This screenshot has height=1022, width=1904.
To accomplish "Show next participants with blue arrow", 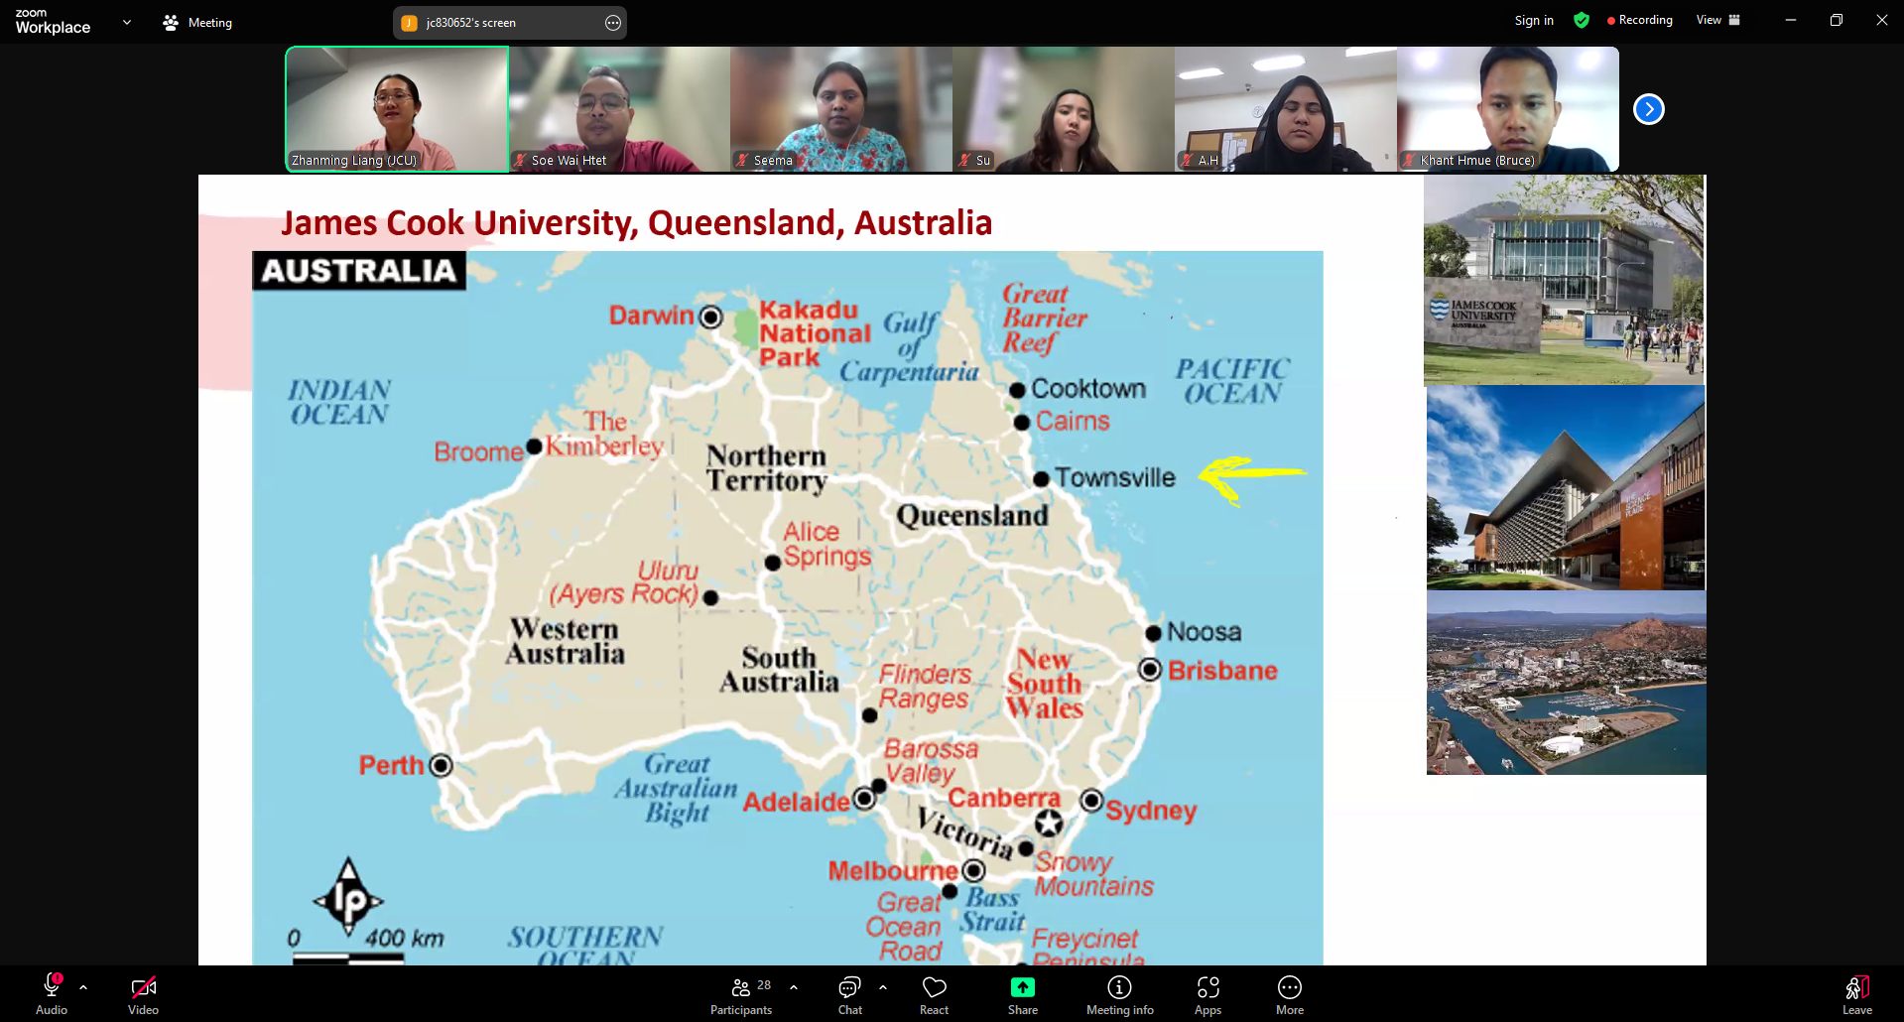I will [1649, 109].
